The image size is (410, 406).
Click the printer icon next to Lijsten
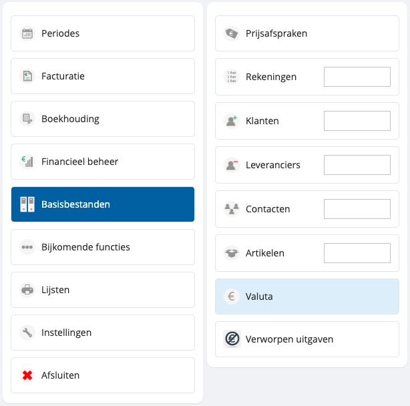pos(27,290)
